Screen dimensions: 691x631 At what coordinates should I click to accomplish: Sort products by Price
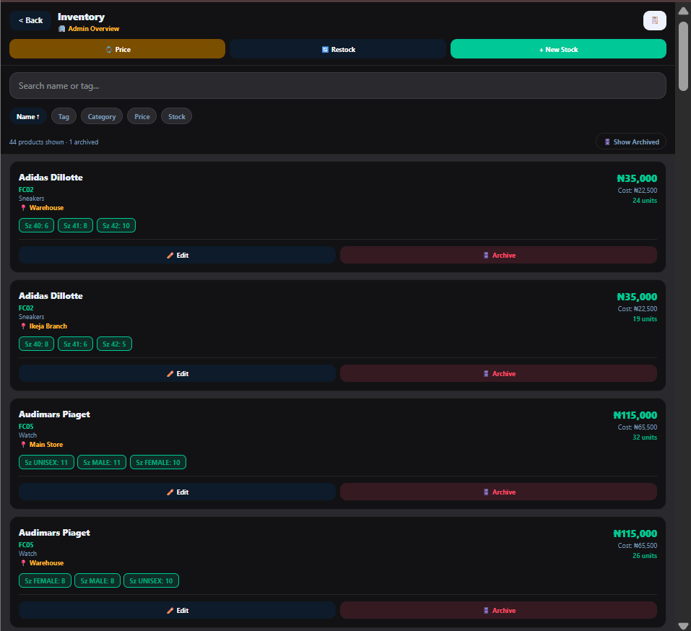click(142, 116)
